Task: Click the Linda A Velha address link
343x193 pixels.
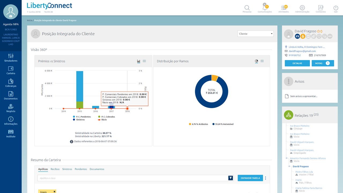Action: coord(307,47)
